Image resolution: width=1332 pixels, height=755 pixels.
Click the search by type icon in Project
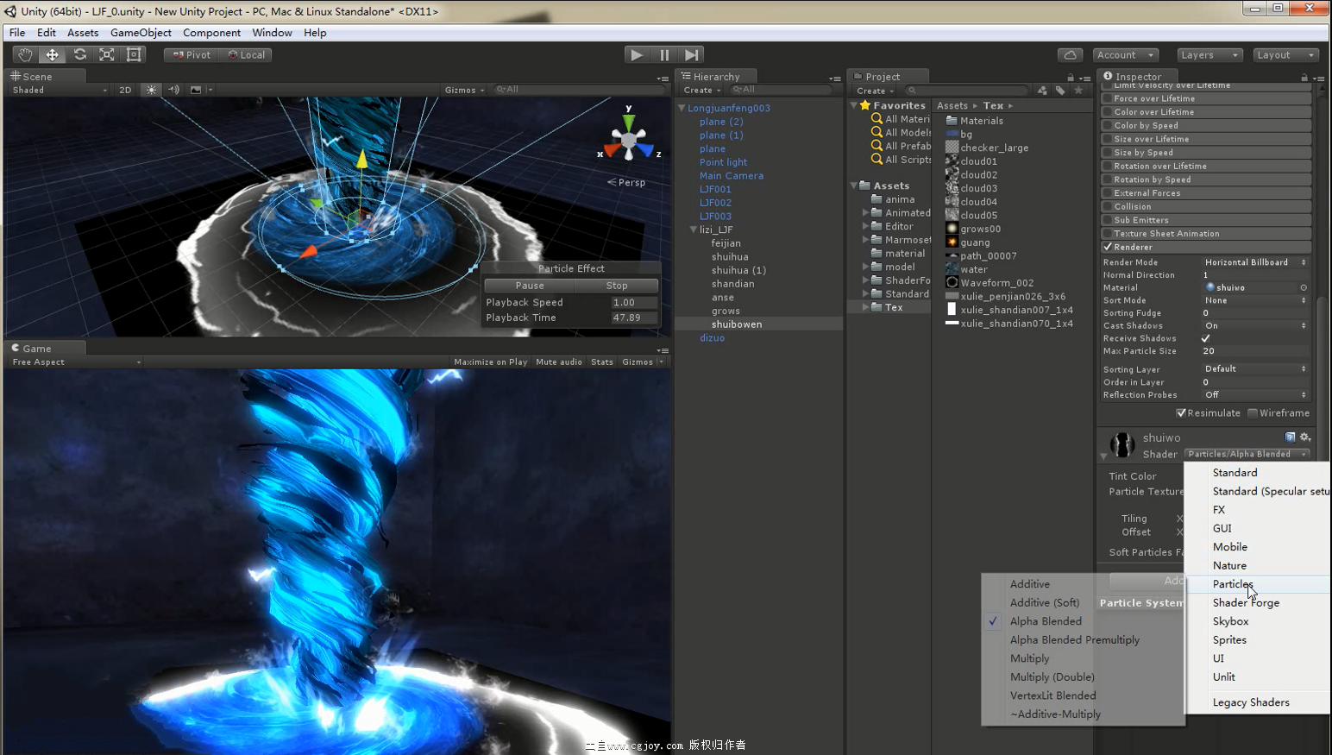point(1042,90)
